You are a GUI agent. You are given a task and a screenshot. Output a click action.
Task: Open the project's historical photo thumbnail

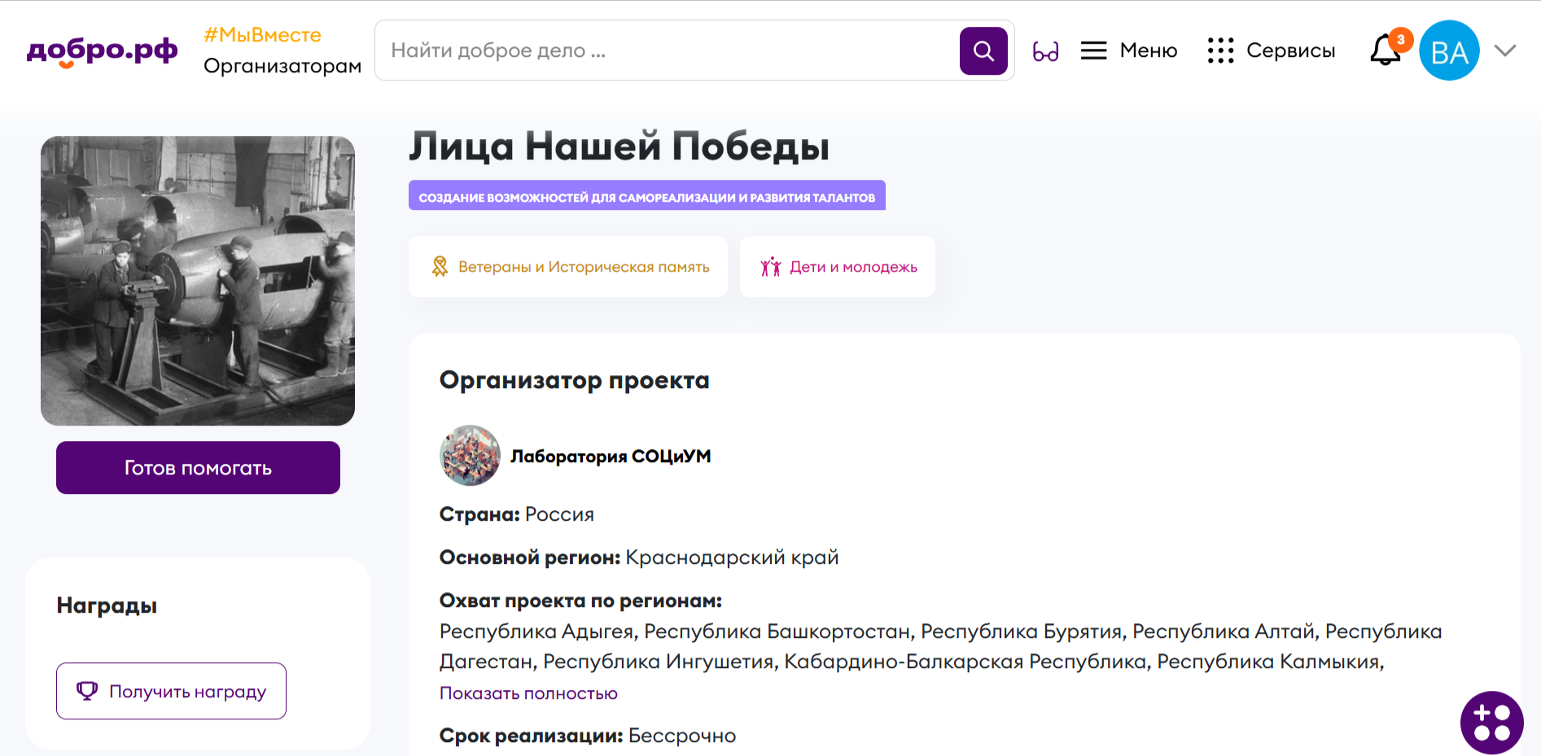point(198,281)
